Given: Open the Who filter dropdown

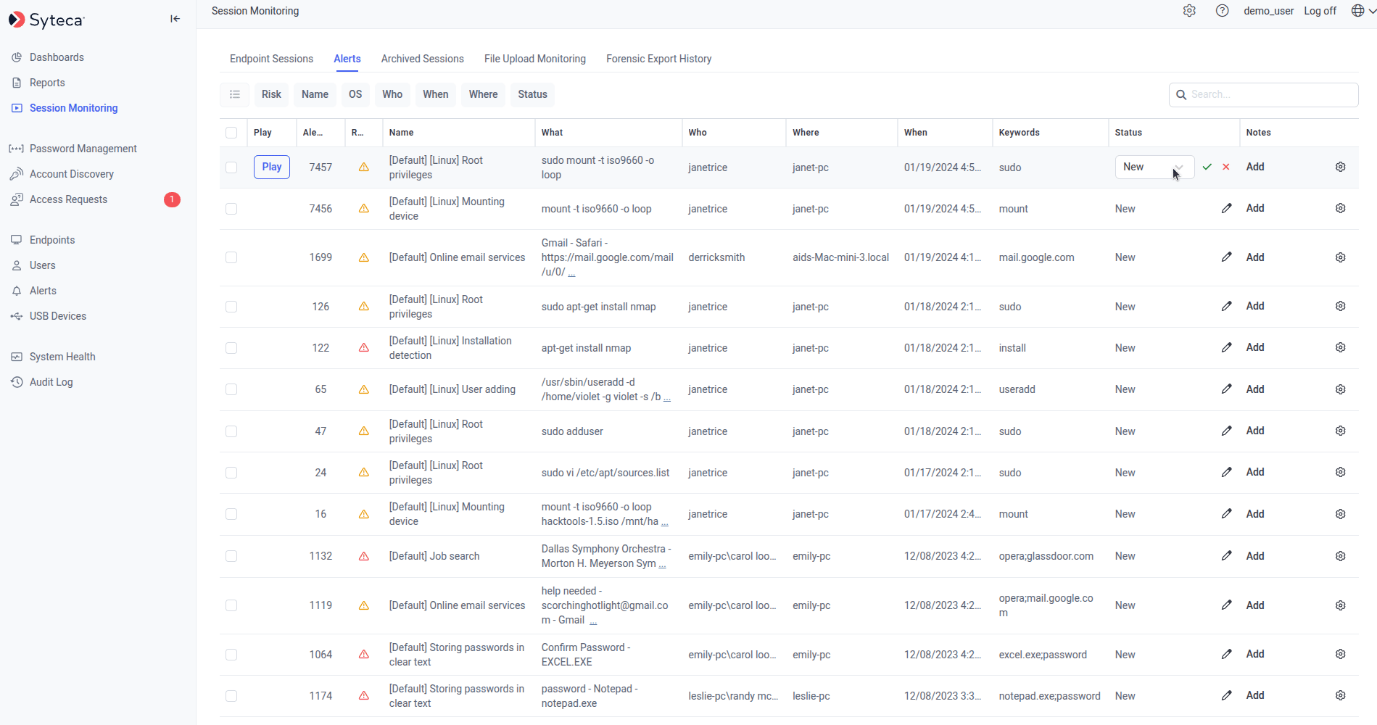Looking at the screenshot, I should pyautogui.click(x=392, y=94).
